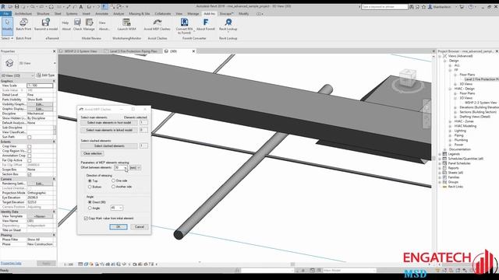Click the Select clashed elements button
The height and width of the screenshot is (280, 499).
(x=109, y=146)
